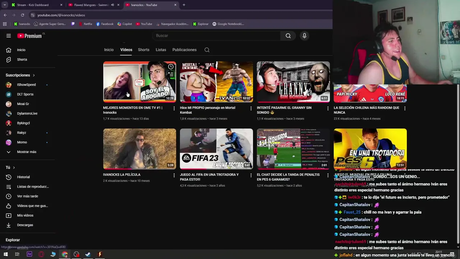Open options menu for FIFA trotadora video
This screenshot has width=460, height=259.
coord(251,175)
